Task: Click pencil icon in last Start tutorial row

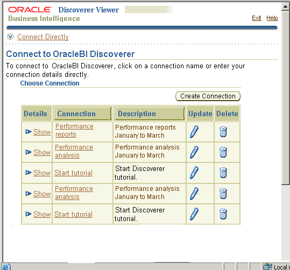Action: [194, 214]
